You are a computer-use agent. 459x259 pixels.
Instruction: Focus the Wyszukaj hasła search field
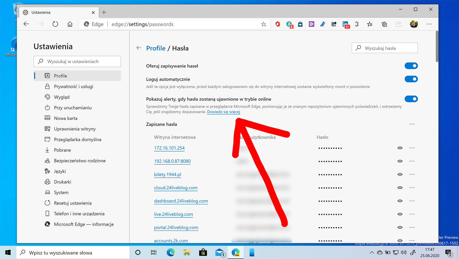point(385,48)
